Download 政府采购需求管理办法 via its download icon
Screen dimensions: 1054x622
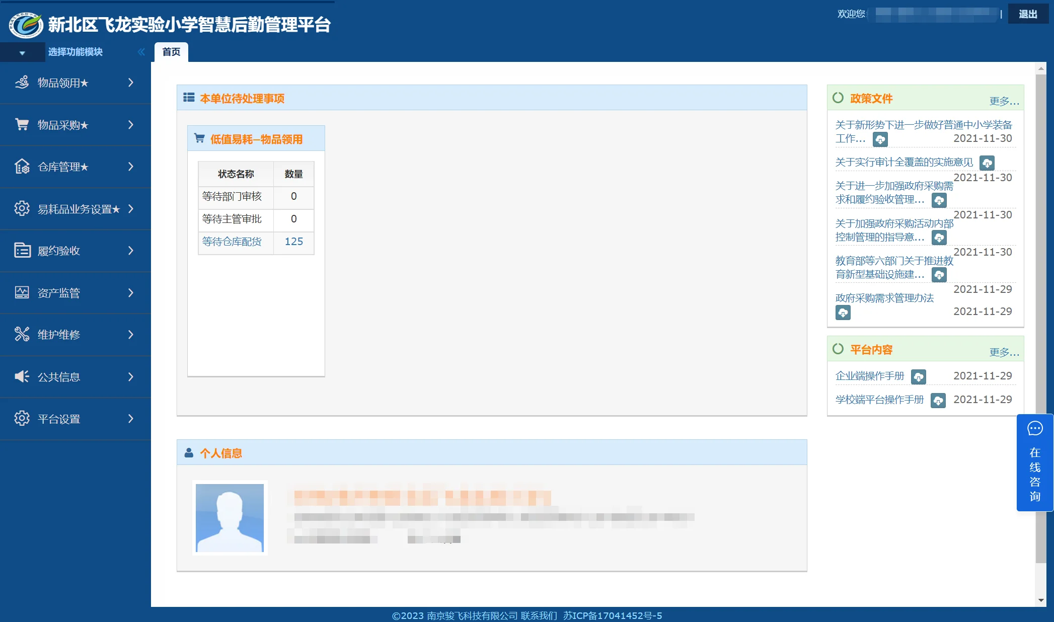point(844,313)
